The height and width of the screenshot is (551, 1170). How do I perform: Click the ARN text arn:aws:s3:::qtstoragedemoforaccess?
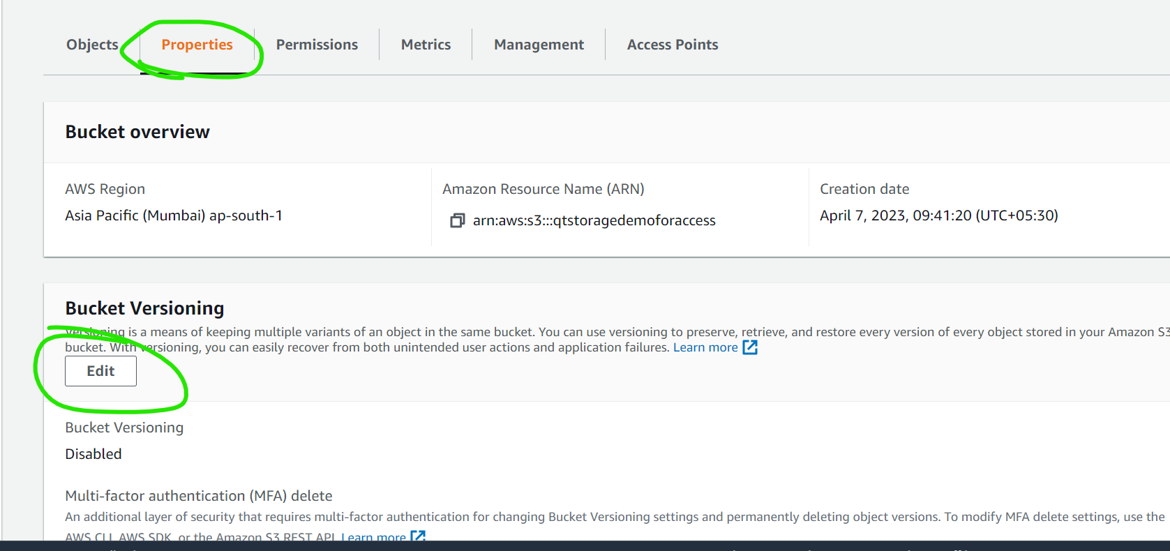[x=594, y=220]
